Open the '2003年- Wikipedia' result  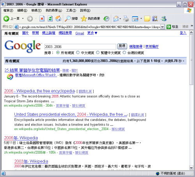coord(31,161)
